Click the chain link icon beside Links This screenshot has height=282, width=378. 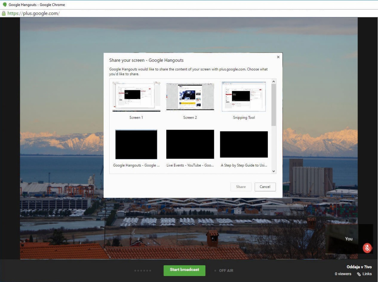pyautogui.click(x=359, y=274)
